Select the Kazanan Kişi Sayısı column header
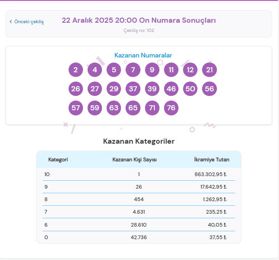 [134, 160]
